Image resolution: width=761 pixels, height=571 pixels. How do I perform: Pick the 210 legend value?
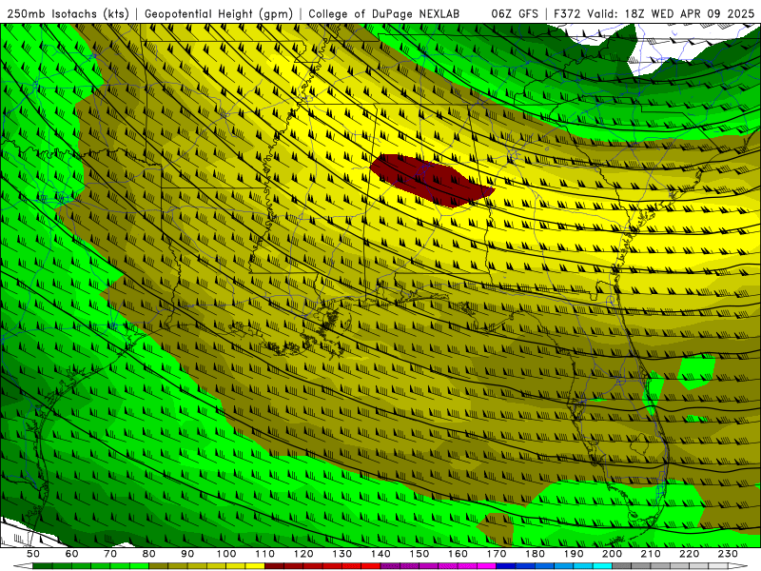(x=651, y=554)
